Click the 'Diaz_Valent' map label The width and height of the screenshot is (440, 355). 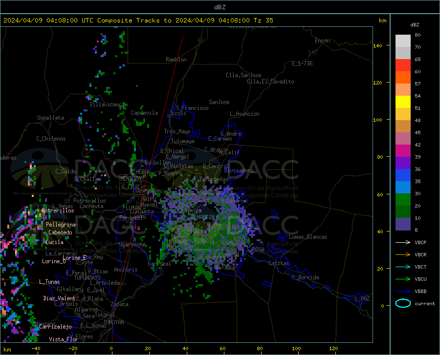point(59,298)
